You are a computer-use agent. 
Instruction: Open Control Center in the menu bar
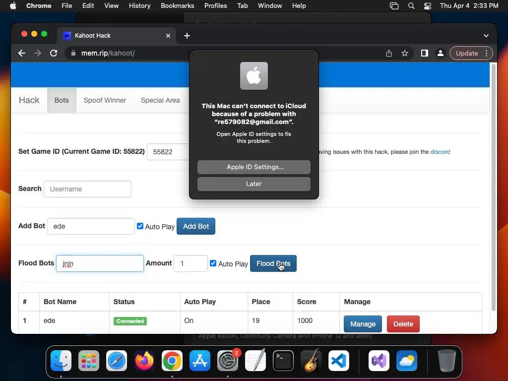(428, 6)
